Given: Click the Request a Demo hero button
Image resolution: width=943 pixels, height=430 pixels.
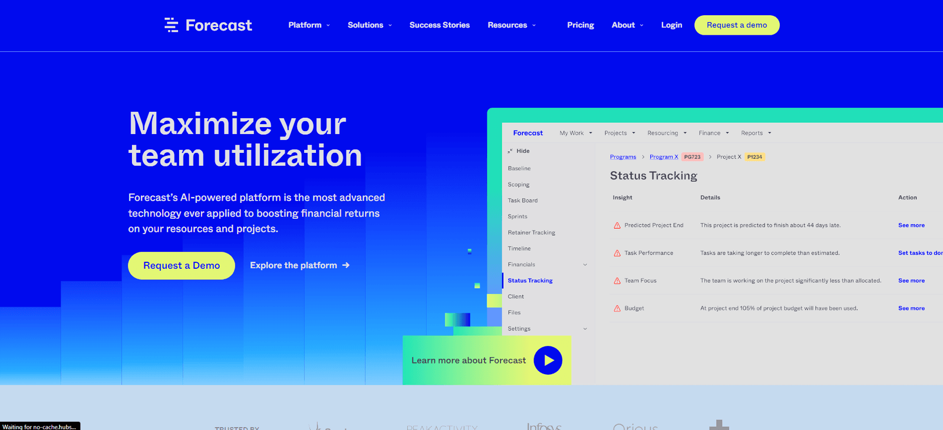Looking at the screenshot, I should point(182,265).
